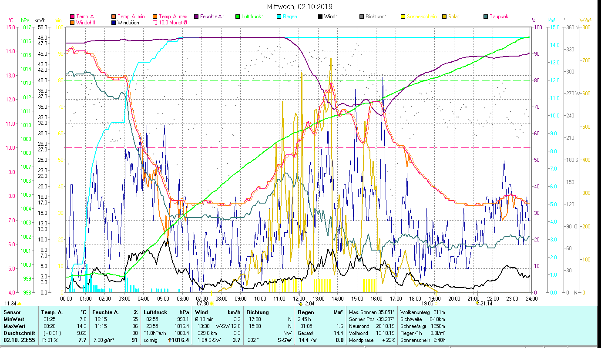The height and width of the screenshot is (348, 601).
Task: Click the Sensor header cell
Action: tap(11, 312)
